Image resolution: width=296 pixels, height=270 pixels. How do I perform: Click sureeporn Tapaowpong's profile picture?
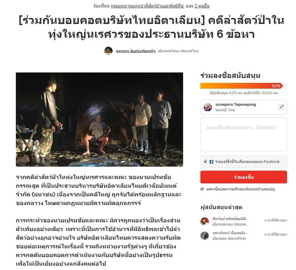point(208,107)
